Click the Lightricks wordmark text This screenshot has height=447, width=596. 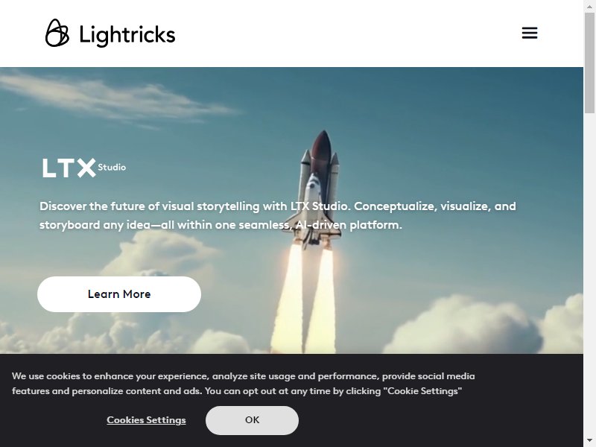[x=127, y=35]
